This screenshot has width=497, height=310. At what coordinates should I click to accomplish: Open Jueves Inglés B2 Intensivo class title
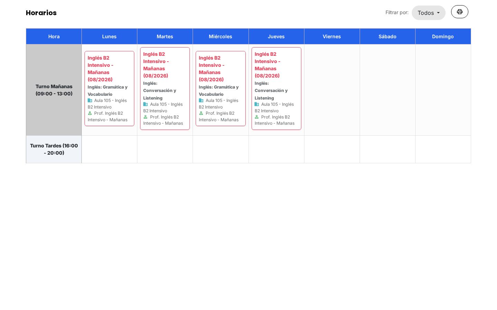(x=267, y=65)
